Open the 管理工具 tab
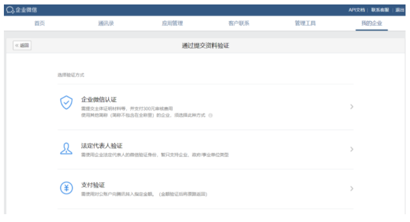Image resolution: width=410 pixels, height=222 pixels. click(x=305, y=23)
